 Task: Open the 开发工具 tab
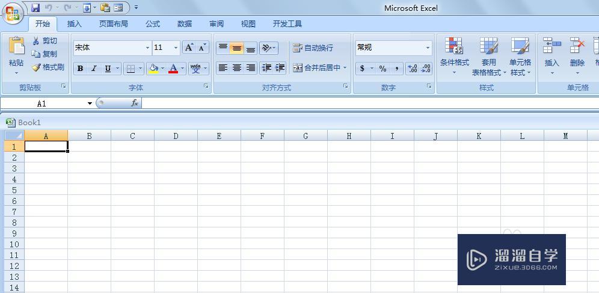287,23
